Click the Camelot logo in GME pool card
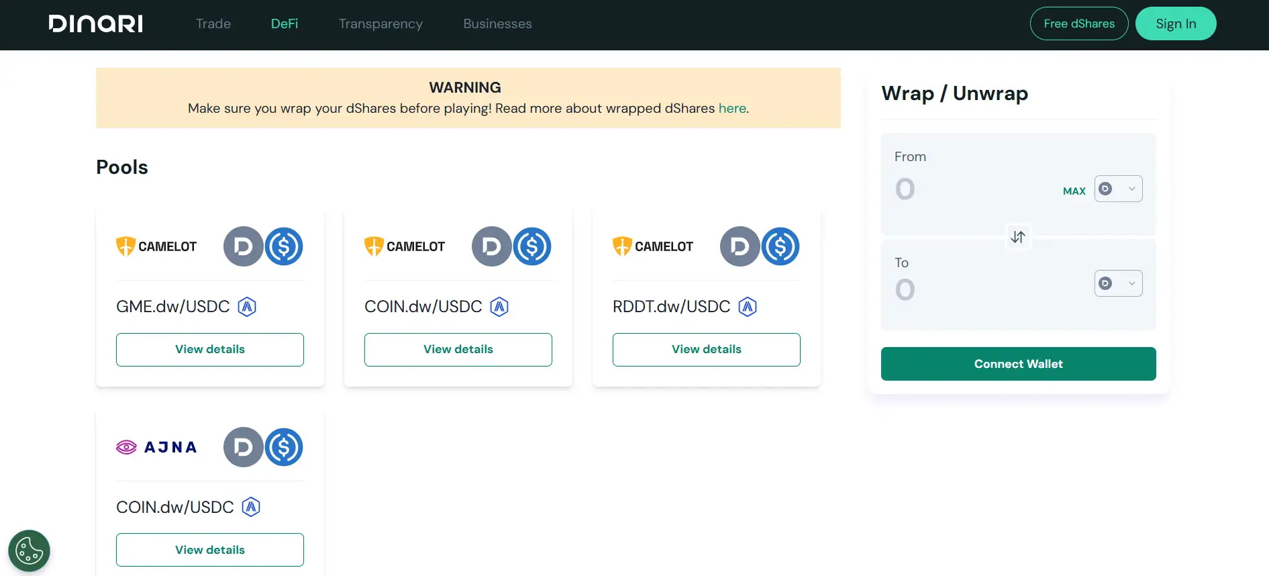 coord(156,246)
